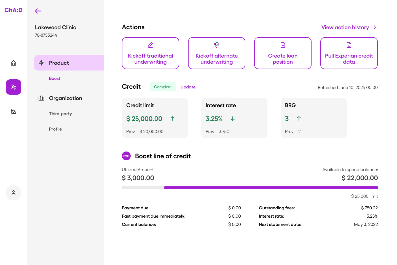This screenshot has width=397, height=265.
Task: Open the shapes icon in sidebar
Action: click(x=14, y=111)
